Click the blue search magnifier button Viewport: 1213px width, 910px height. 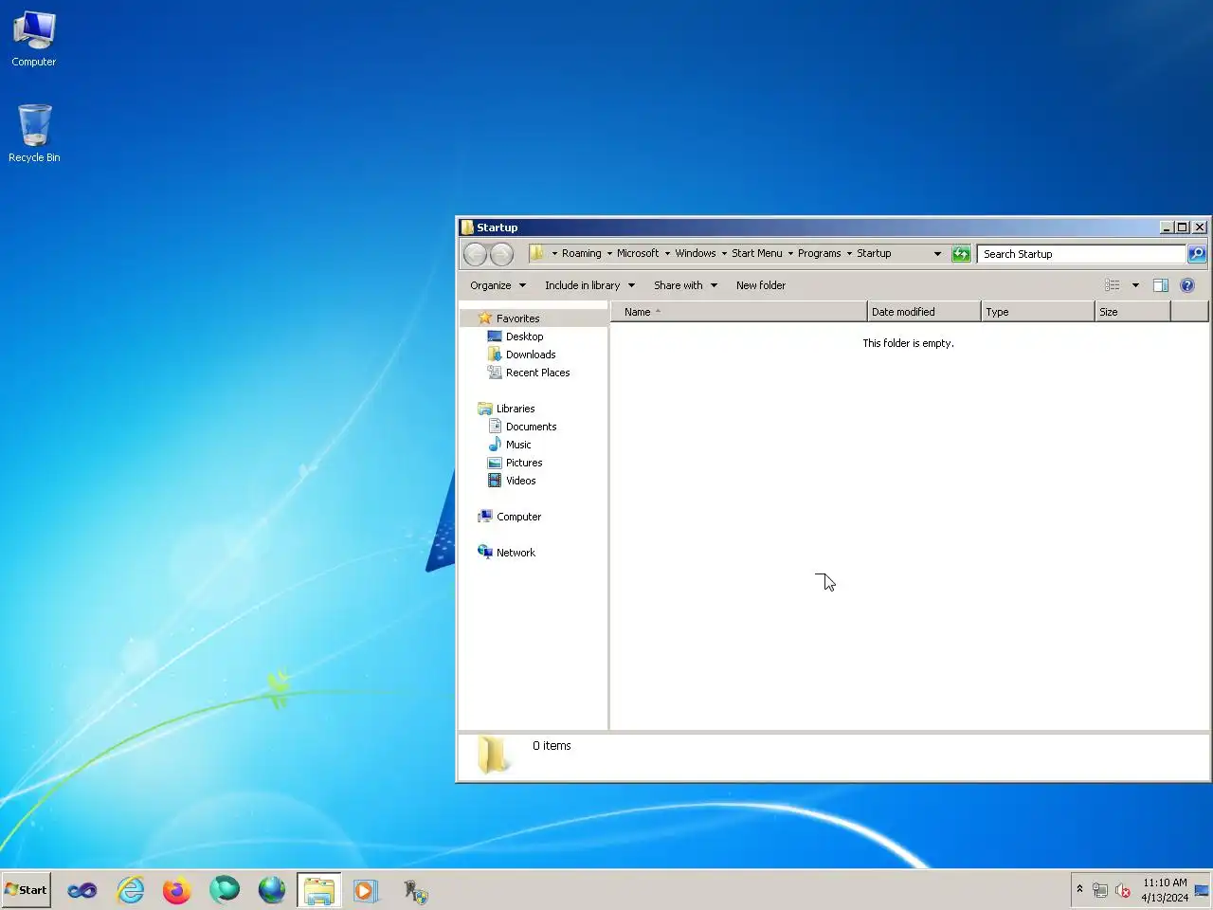pos(1197,254)
